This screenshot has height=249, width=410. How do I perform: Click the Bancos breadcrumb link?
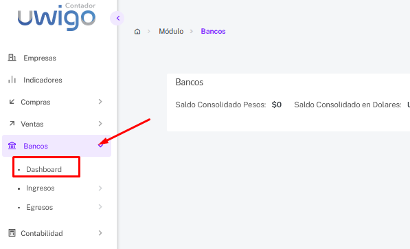[x=213, y=31]
